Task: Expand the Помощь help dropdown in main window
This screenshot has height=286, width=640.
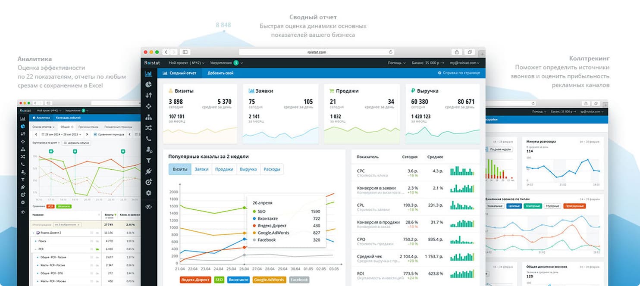Action: [396, 63]
